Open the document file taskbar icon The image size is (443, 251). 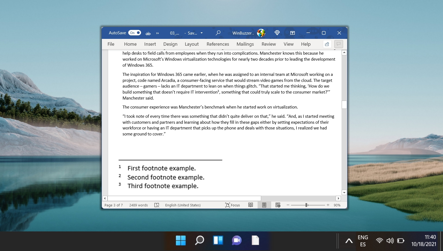pos(255,240)
